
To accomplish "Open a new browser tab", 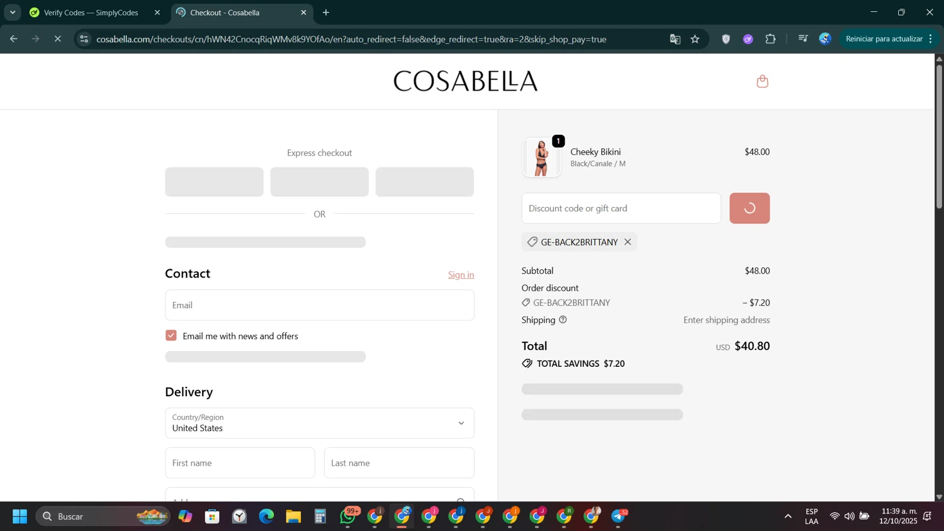I will [x=326, y=13].
